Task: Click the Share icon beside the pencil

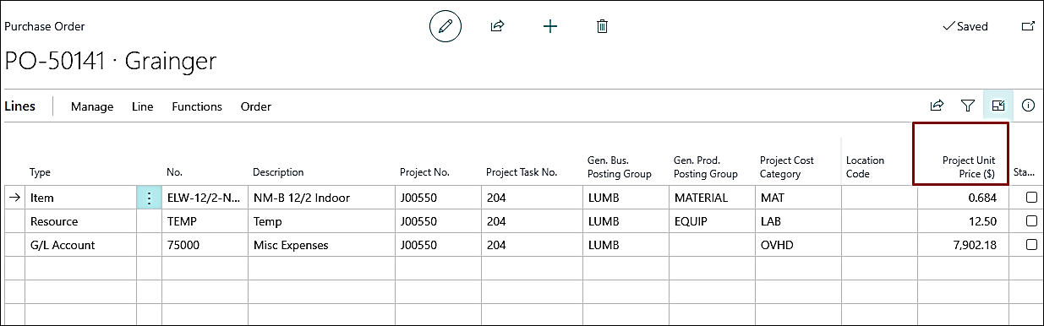Action: [497, 26]
